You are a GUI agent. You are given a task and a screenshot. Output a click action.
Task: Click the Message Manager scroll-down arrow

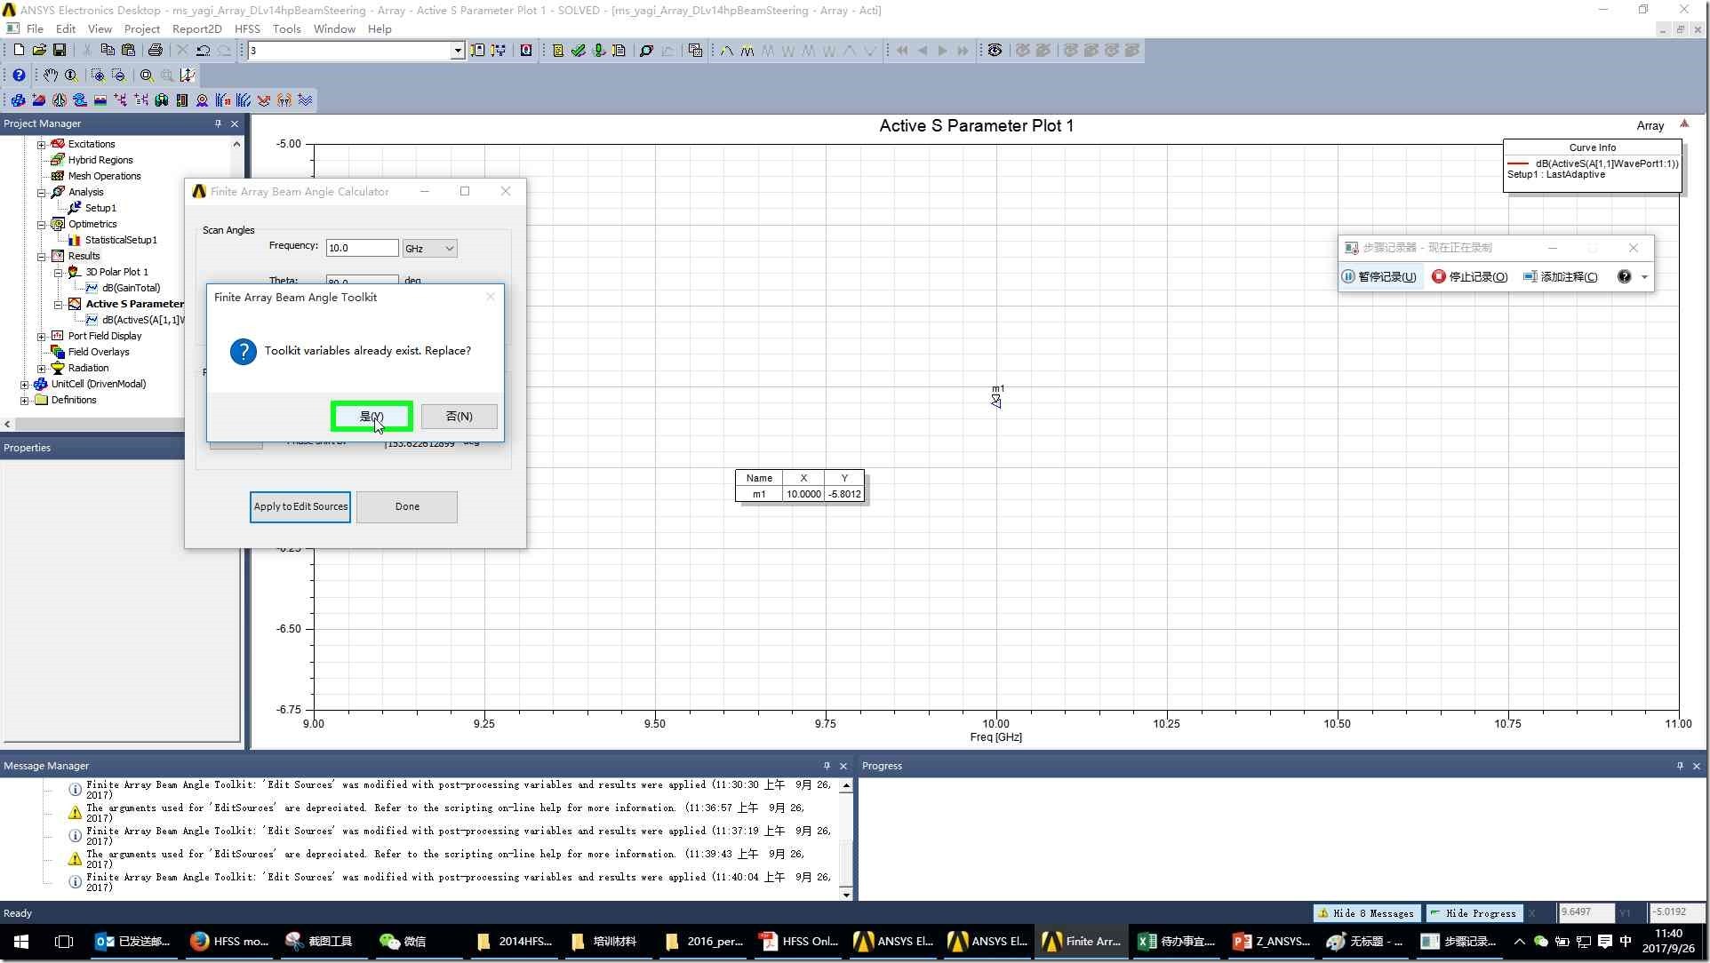pyautogui.click(x=846, y=894)
